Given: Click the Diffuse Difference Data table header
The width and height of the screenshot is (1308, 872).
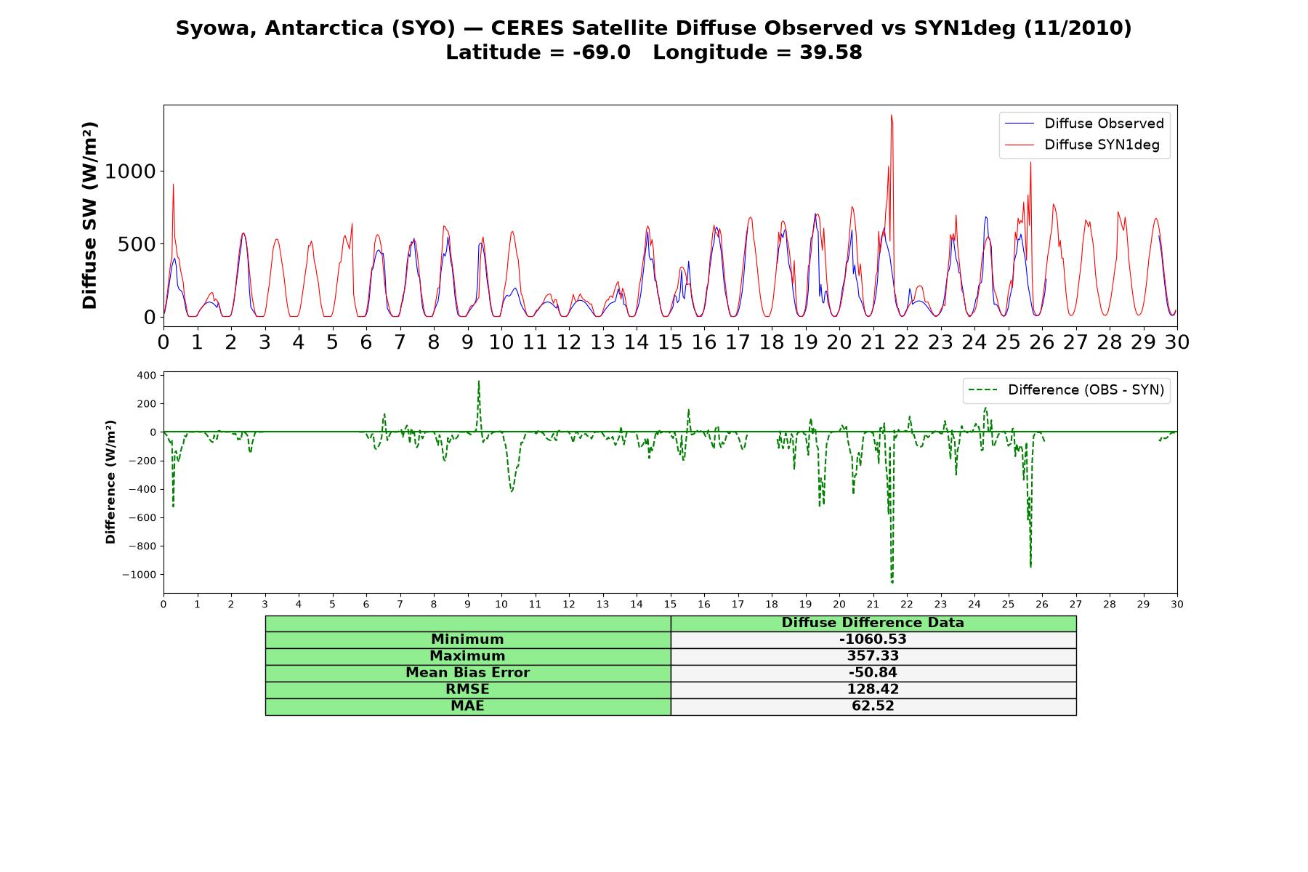Looking at the screenshot, I should coord(873,623).
